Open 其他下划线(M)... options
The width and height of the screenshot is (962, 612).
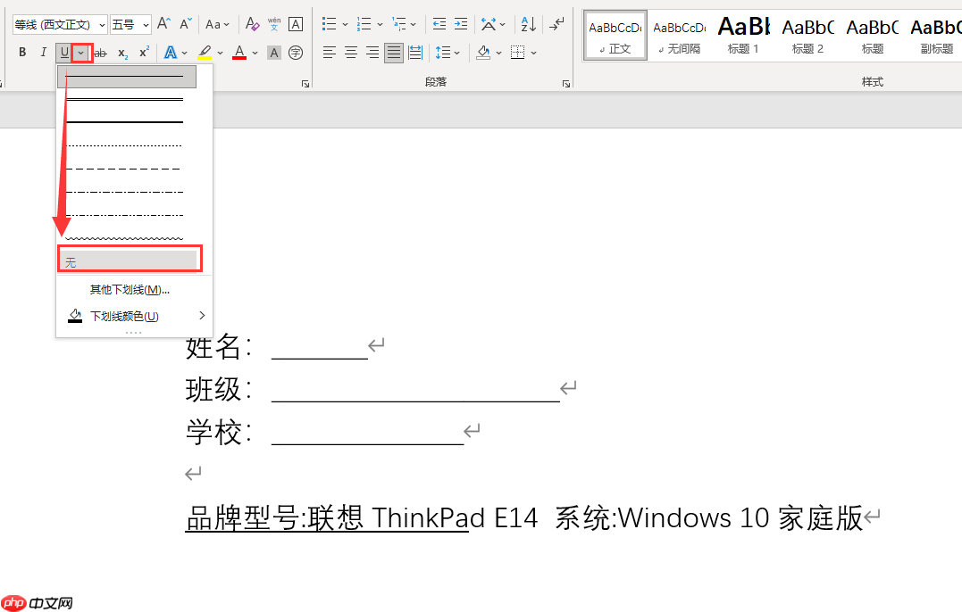130,290
